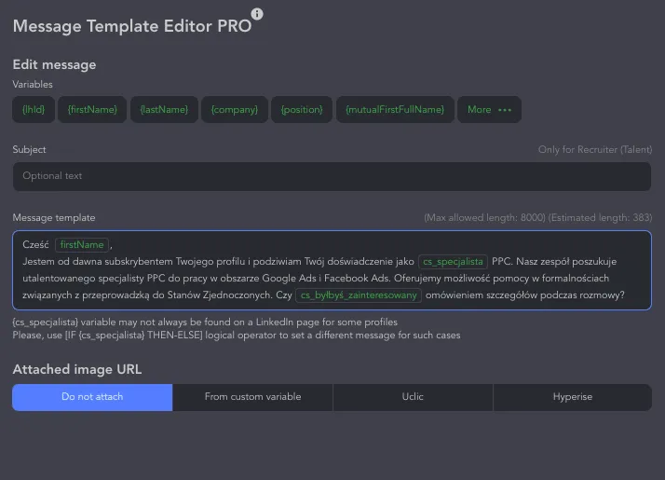Expand More variables list

pyautogui.click(x=489, y=109)
